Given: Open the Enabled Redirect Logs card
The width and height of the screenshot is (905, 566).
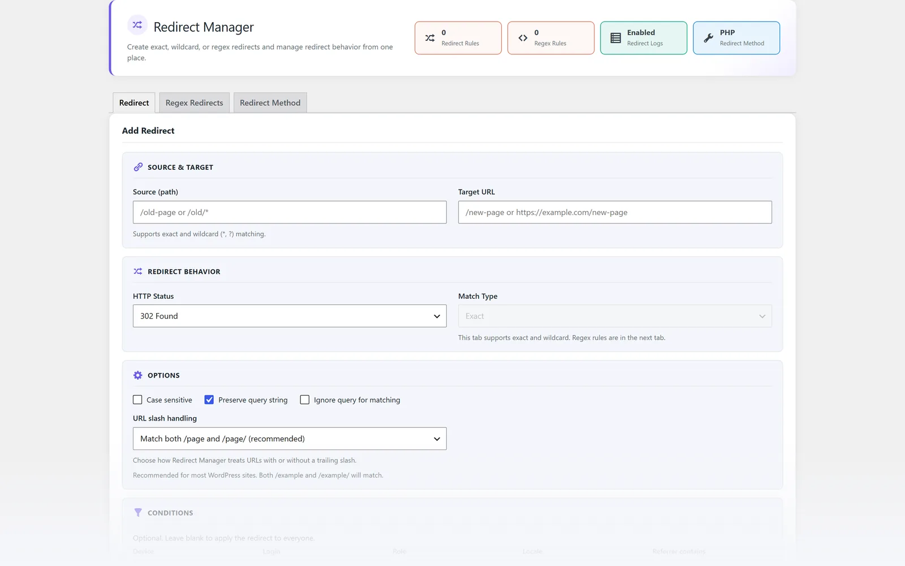Looking at the screenshot, I should (644, 38).
